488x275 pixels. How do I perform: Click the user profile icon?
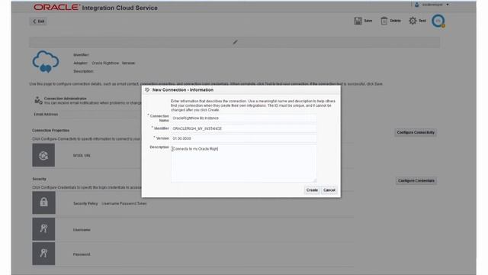[x=417, y=5]
